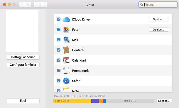Click the small blue storage bar segment
The height and width of the screenshot is (108, 179).
pos(104,101)
